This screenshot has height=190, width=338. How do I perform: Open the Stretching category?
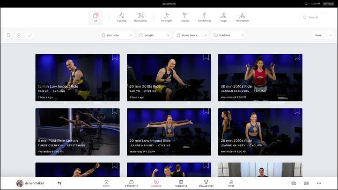click(x=204, y=17)
